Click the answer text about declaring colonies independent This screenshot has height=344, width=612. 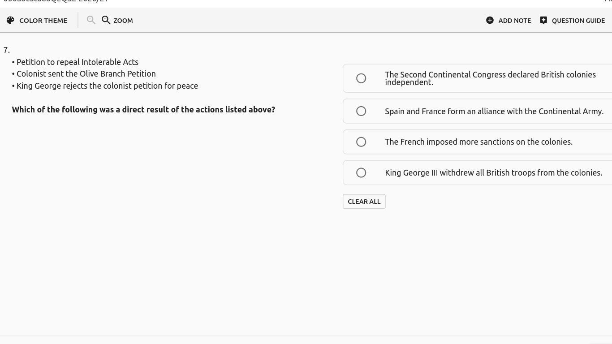pyautogui.click(x=490, y=78)
